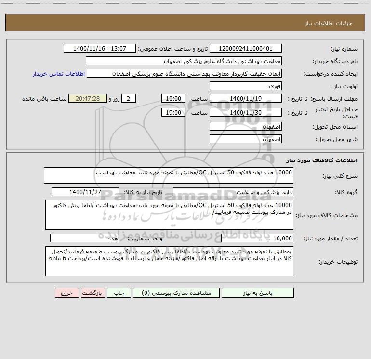Open اطلاعات تماس خریدار link
The image size is (371, 359).
coord(59,74)
